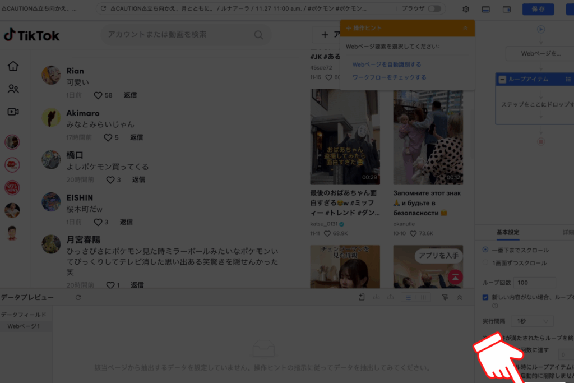The width and height of the screenshot is (574, 383).
Task: Click the Webページを自動識別する link
Action: pos(386,64)
